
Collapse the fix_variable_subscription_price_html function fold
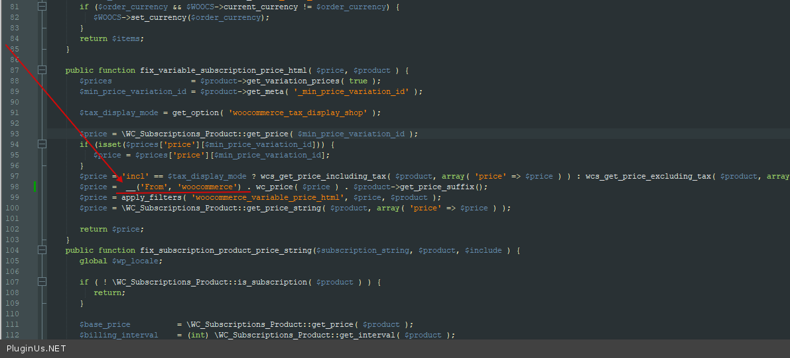pos(42,70)
